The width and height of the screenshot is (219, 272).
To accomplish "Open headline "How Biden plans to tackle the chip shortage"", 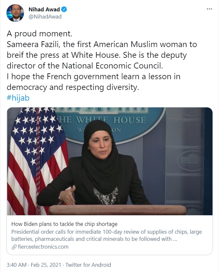I will tap(64, 224).
